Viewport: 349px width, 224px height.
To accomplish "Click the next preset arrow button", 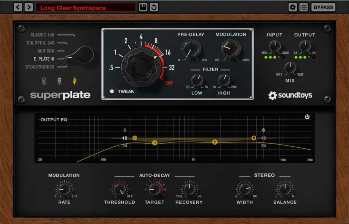I will tap(29, 7).
